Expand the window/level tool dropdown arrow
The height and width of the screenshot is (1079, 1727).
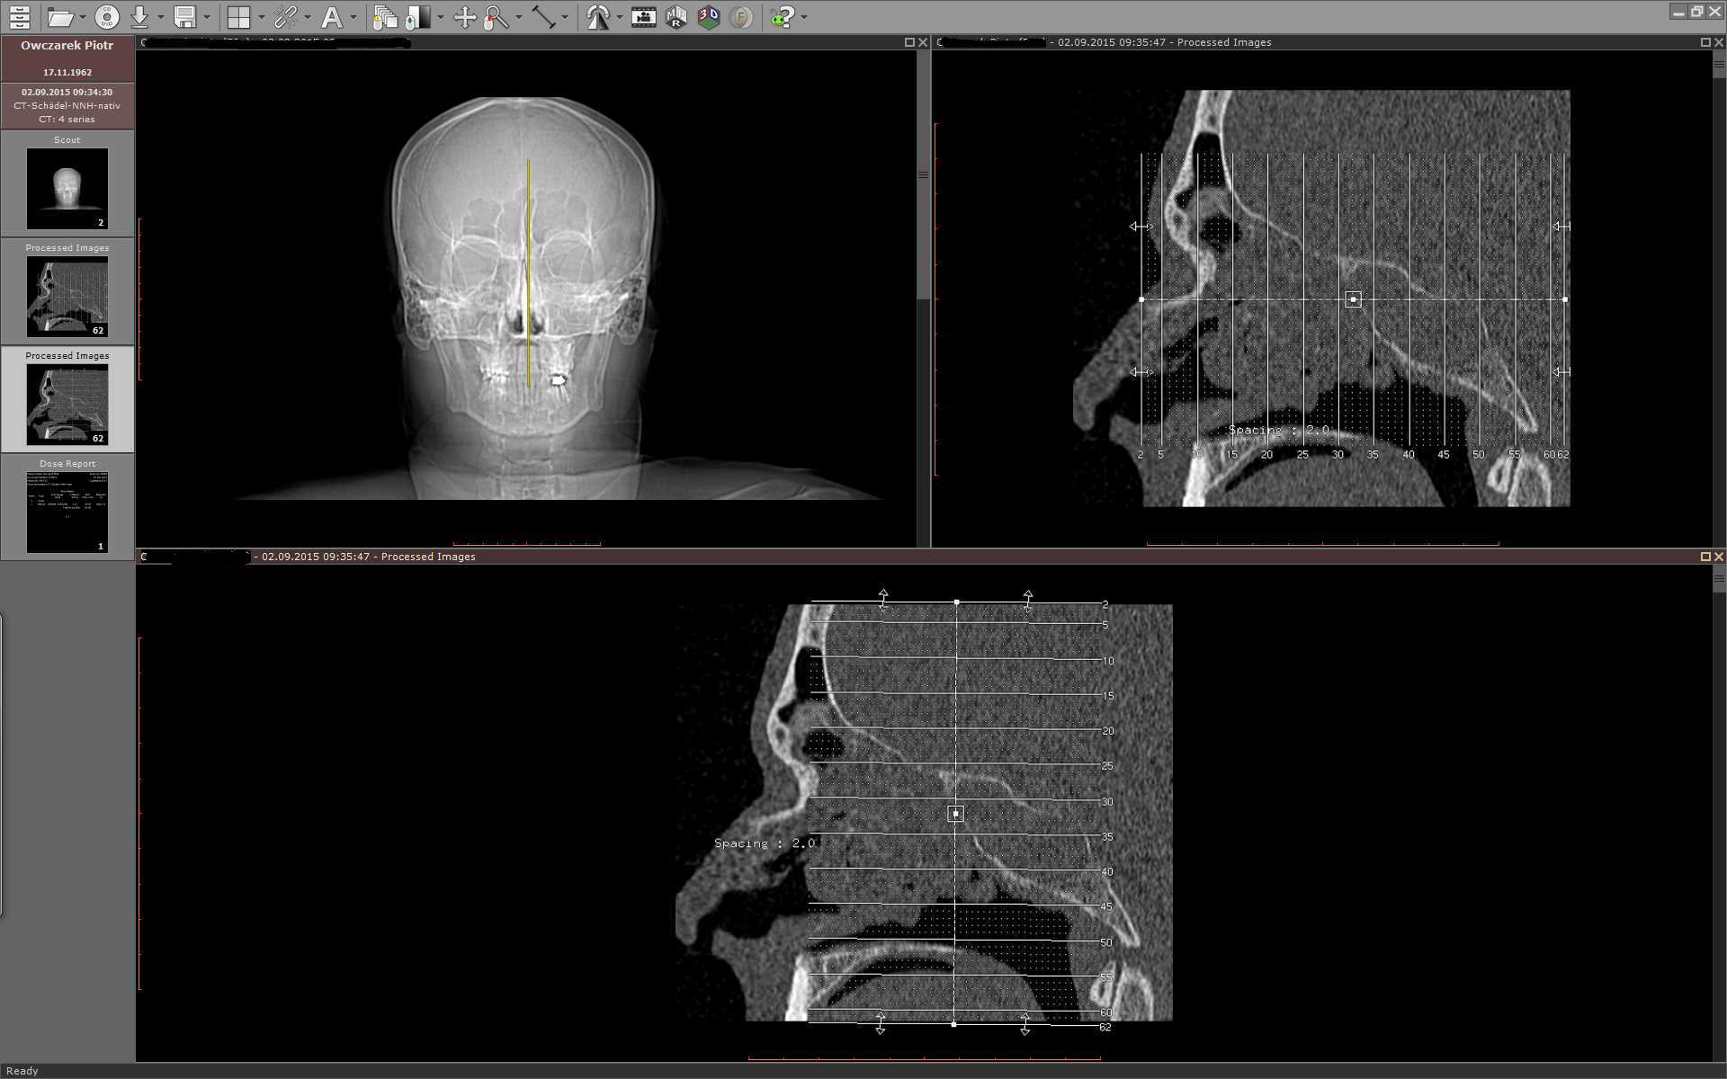coord(441,17)
